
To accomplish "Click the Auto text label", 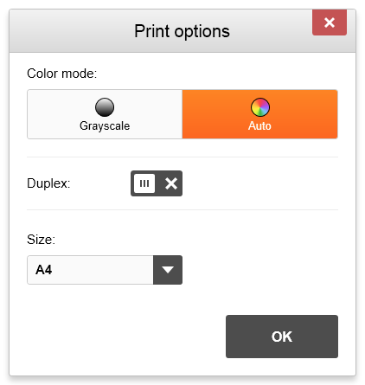I will click(259, 126).
